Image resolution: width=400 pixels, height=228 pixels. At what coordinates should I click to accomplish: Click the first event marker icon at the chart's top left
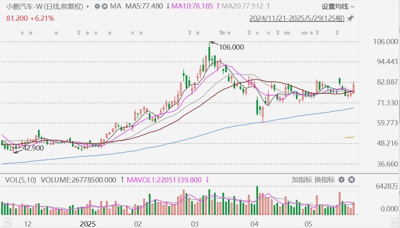tap(22, 33)
